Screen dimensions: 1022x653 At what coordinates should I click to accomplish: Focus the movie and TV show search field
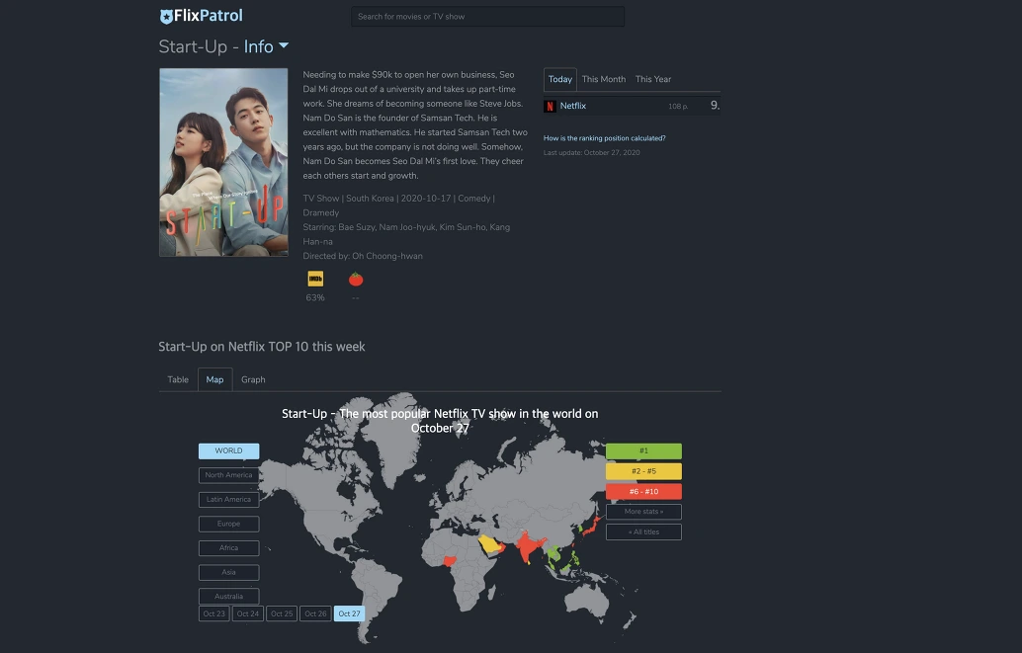click(487, 16)
